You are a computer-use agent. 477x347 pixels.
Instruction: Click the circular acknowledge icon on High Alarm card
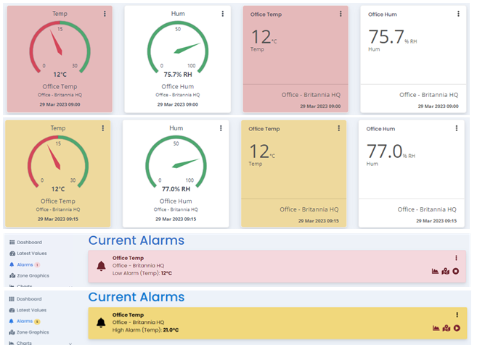(456, 328)
